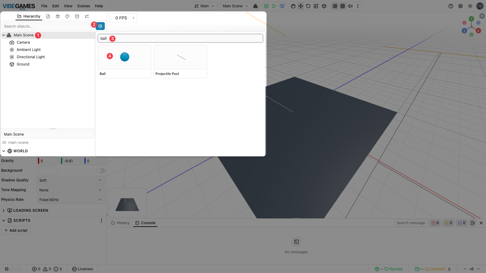
Task: Open the Physics Rate Fixed 60Hz dropdown
Action: 71,200
